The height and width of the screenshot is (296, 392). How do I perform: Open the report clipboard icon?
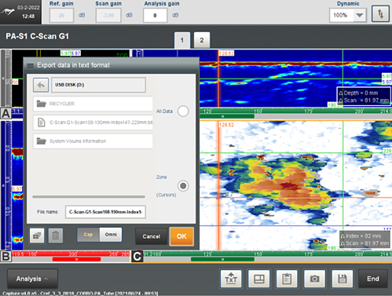[x=287, y=279]
